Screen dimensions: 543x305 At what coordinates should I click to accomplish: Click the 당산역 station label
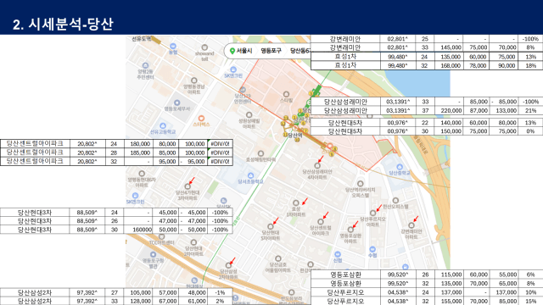pyautogui.click(x=295, y=136)
